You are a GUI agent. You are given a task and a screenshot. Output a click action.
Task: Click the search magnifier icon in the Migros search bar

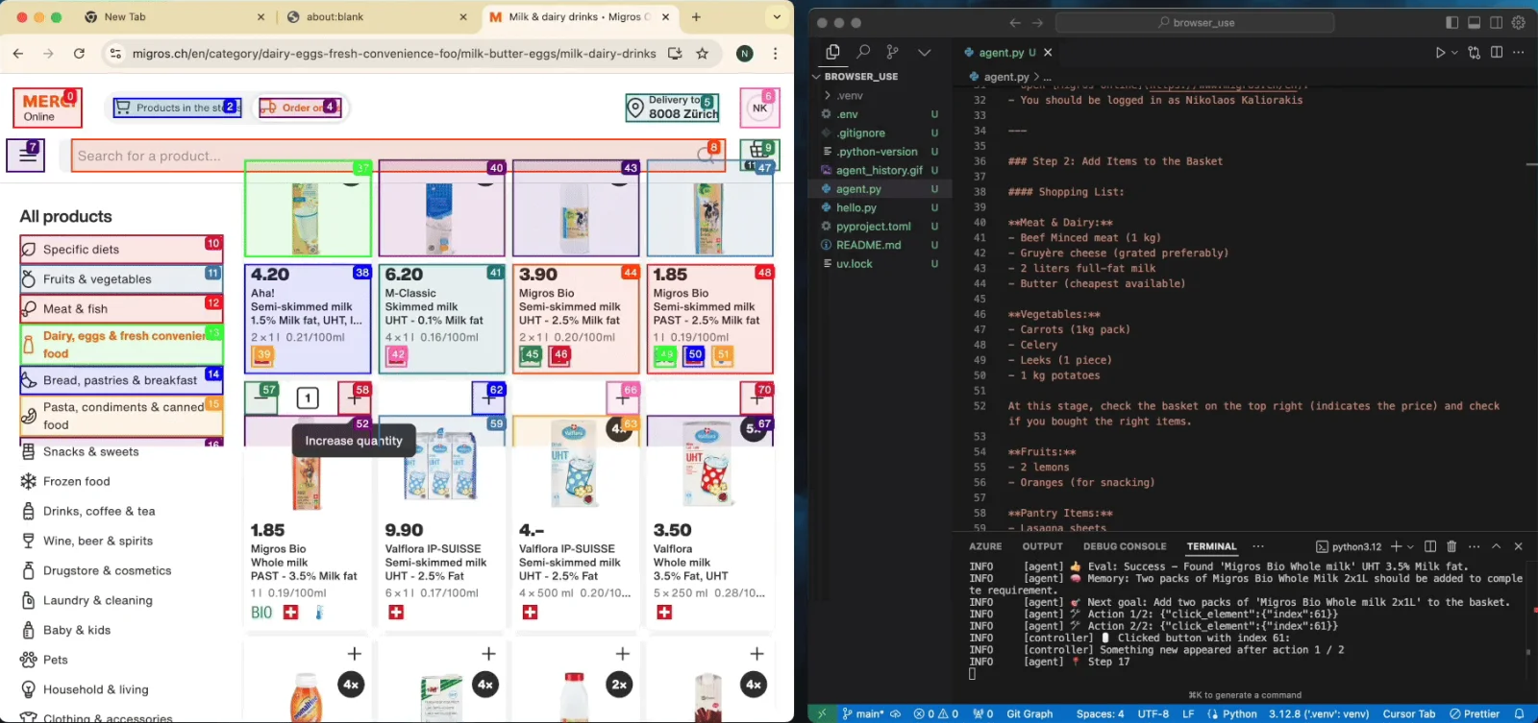[x=707, y=156]
